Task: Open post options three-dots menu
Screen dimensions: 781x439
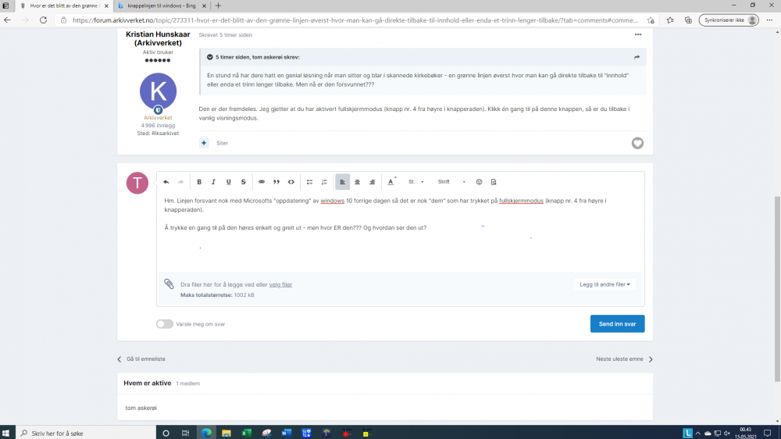Action: tap(638, 35)
